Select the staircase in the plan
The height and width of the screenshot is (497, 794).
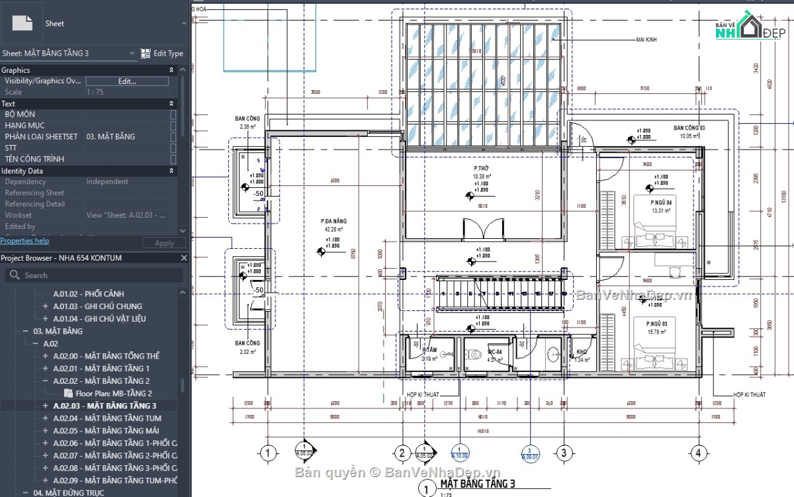[500, 294]
